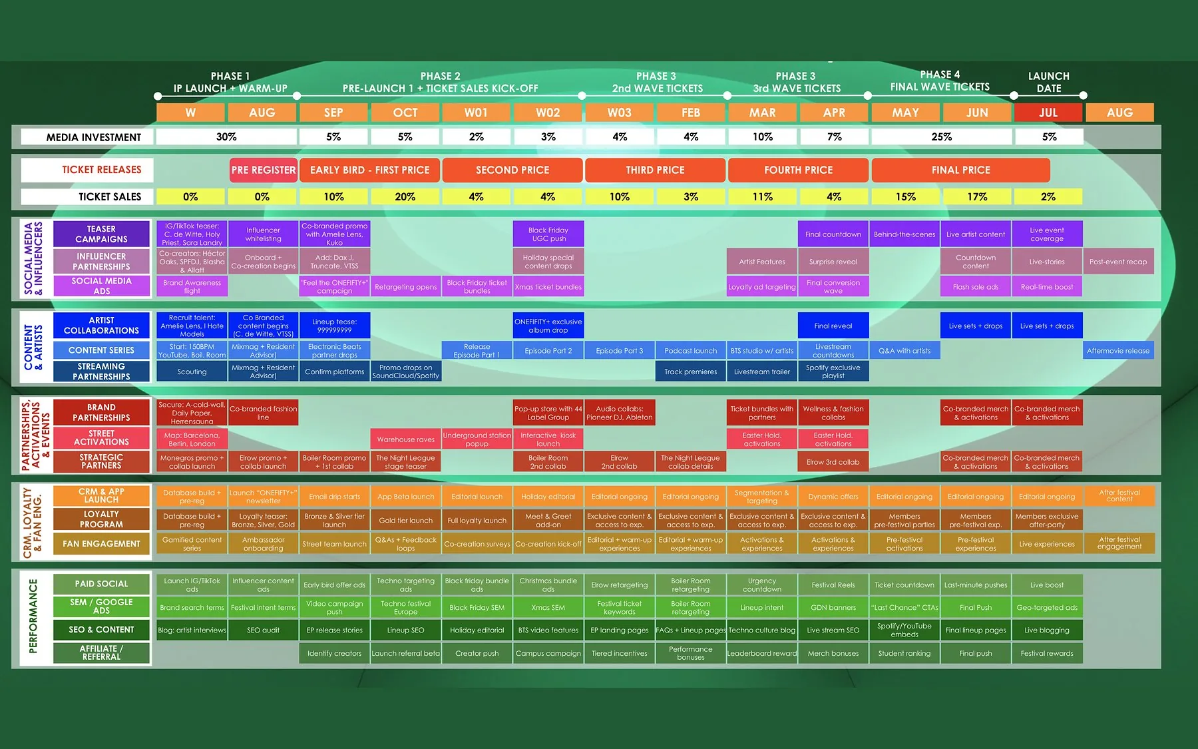Image resolution: width=1198 pixels, height=749 pixels.
Task: Select the red JUL launch month header
Action: (1048, 113)
